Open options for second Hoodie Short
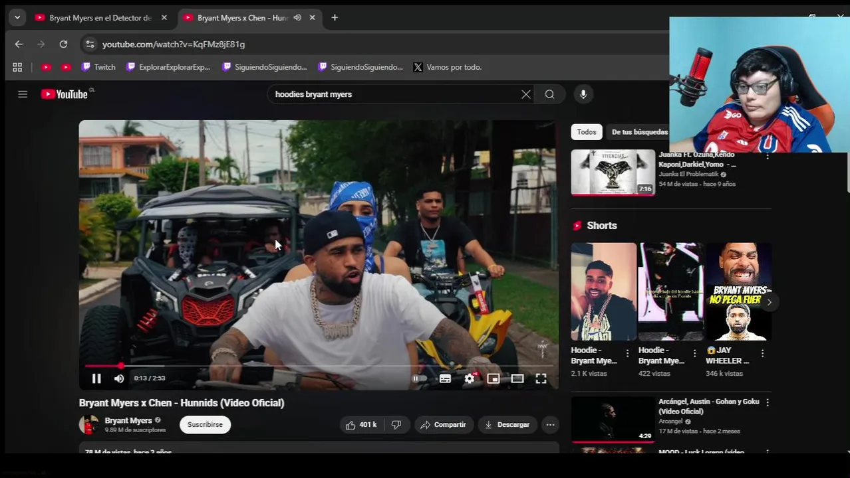This screenshot has width=850, height=478. 694,353
